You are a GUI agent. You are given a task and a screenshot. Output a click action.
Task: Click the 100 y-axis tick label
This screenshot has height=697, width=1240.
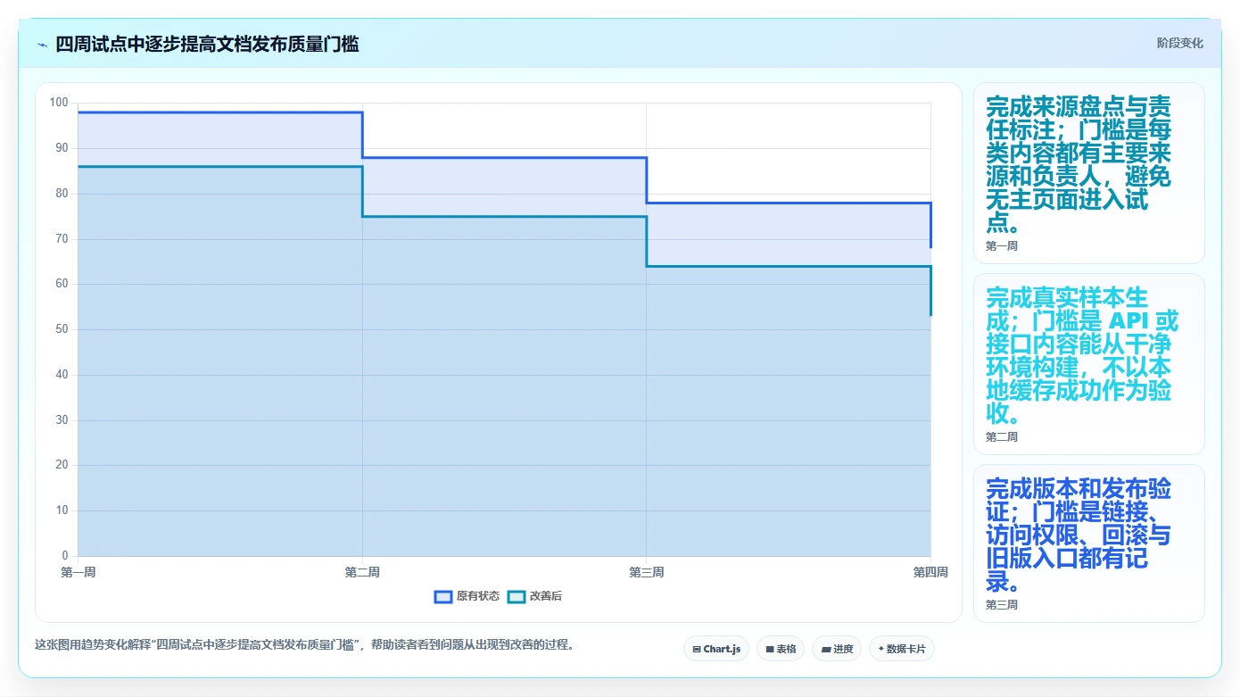click(x=59, y=103)
